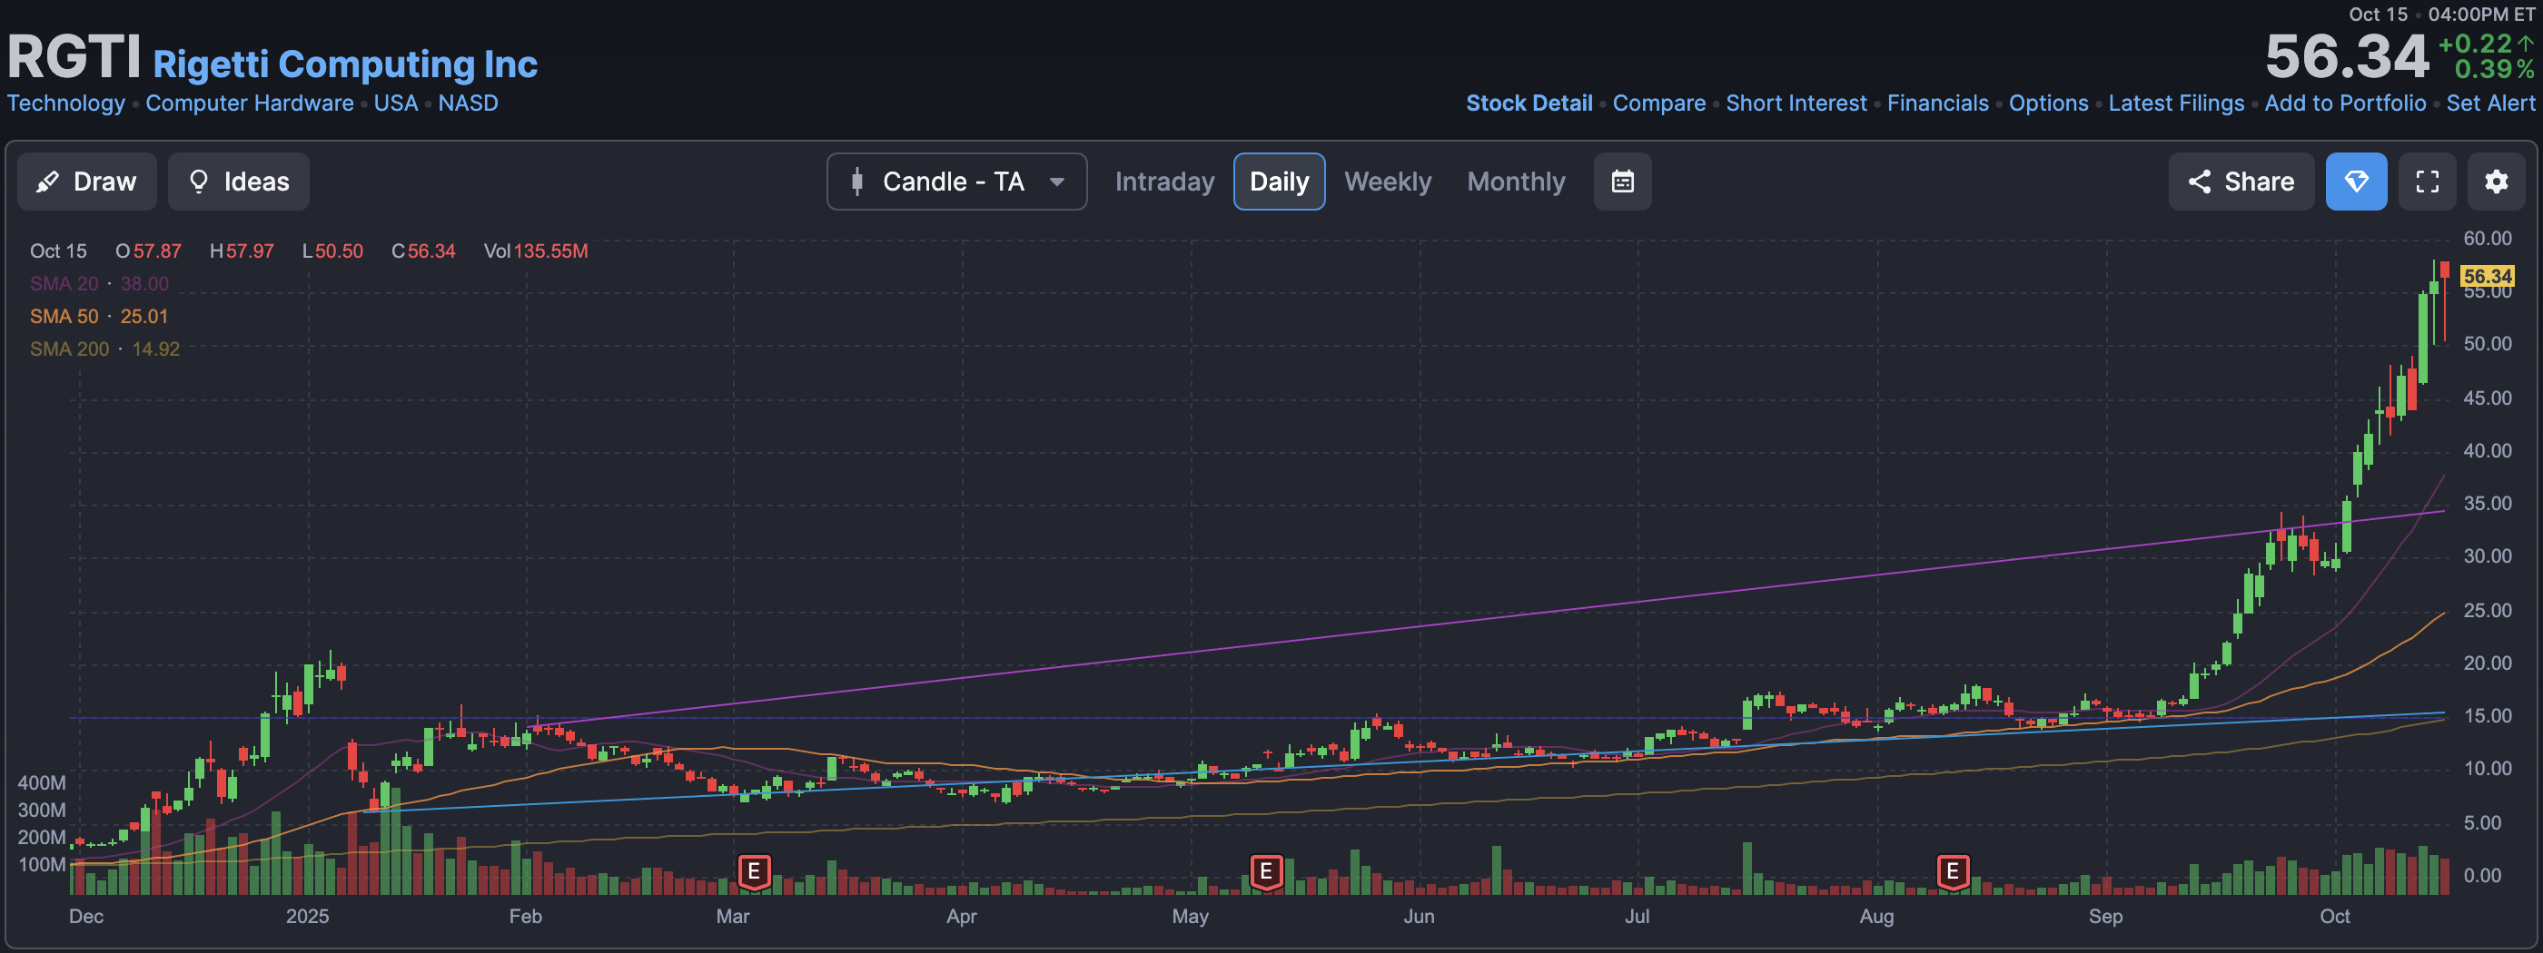
Task: Click the blue diamond premium icon
Action: click(x=2355, y=182)
